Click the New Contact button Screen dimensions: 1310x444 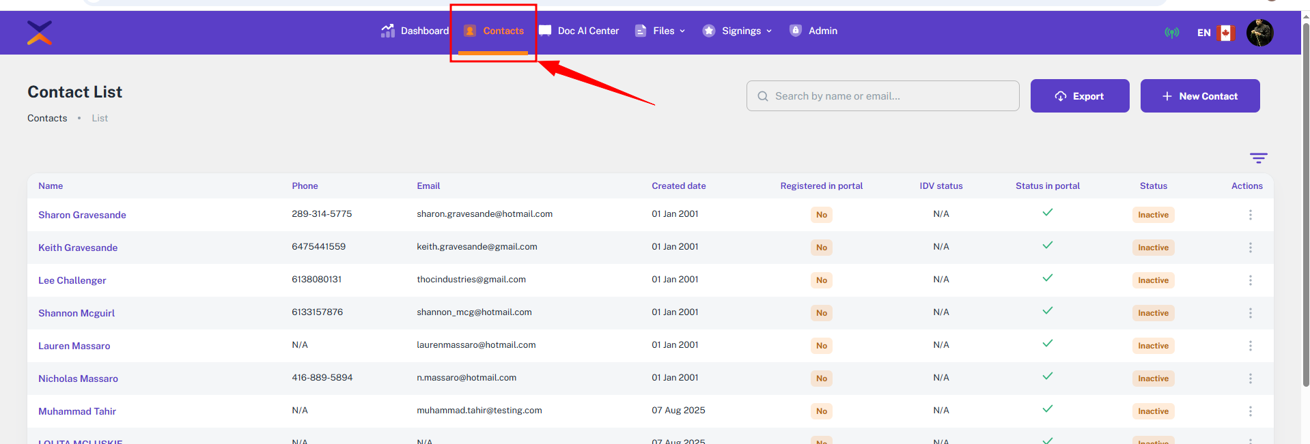1199,96
